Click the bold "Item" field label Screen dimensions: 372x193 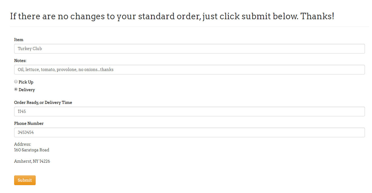19,40
